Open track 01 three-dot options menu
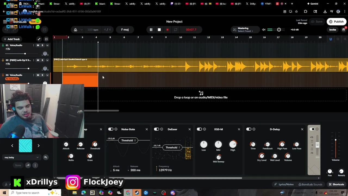This screenshot has height=196, width=348. point(33,45)
